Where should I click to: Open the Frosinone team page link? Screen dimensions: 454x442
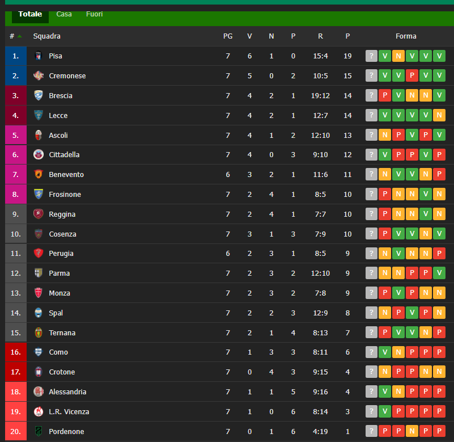tap(65, 194)
